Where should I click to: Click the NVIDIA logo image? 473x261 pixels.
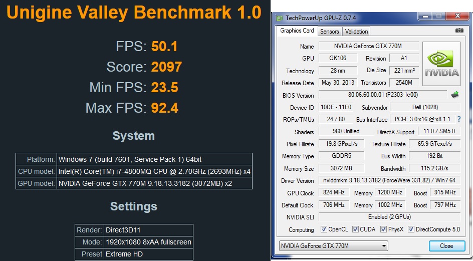click(x=441, y=64)
